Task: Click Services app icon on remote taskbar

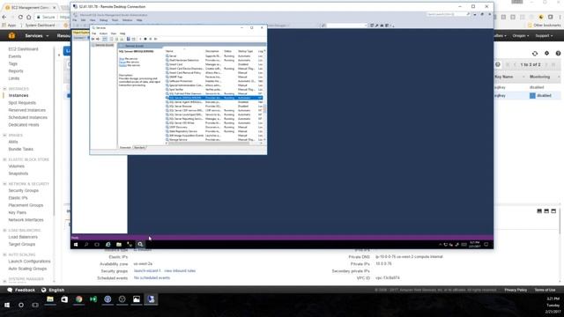Action: click(x=140, y=245)
